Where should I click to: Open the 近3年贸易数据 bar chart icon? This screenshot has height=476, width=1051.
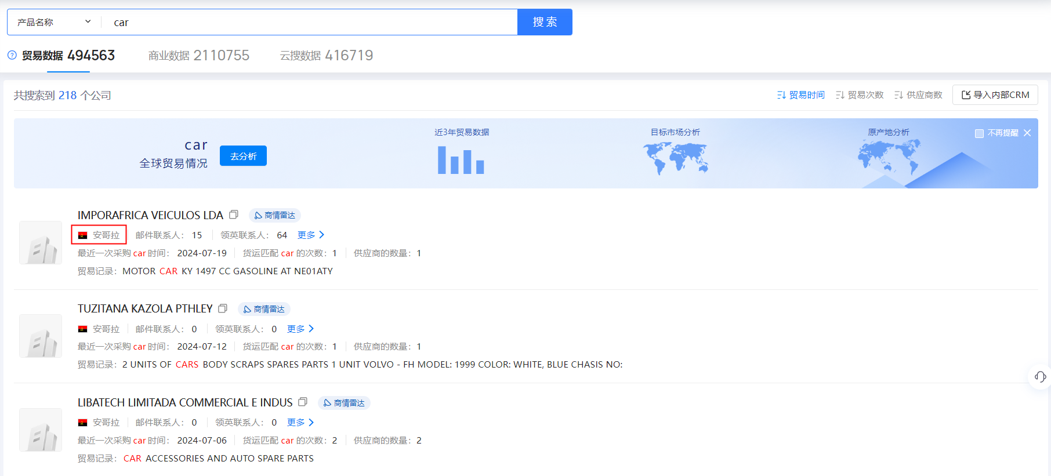point(461,160)
